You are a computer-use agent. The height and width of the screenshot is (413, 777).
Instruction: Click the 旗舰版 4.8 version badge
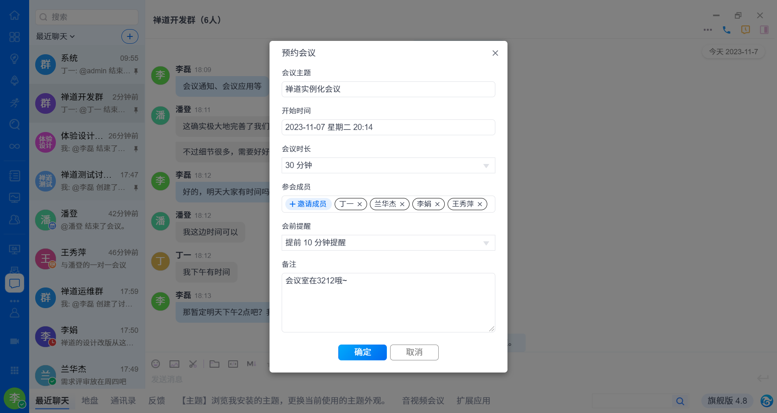pyautogui.click(x=727, y=401)
